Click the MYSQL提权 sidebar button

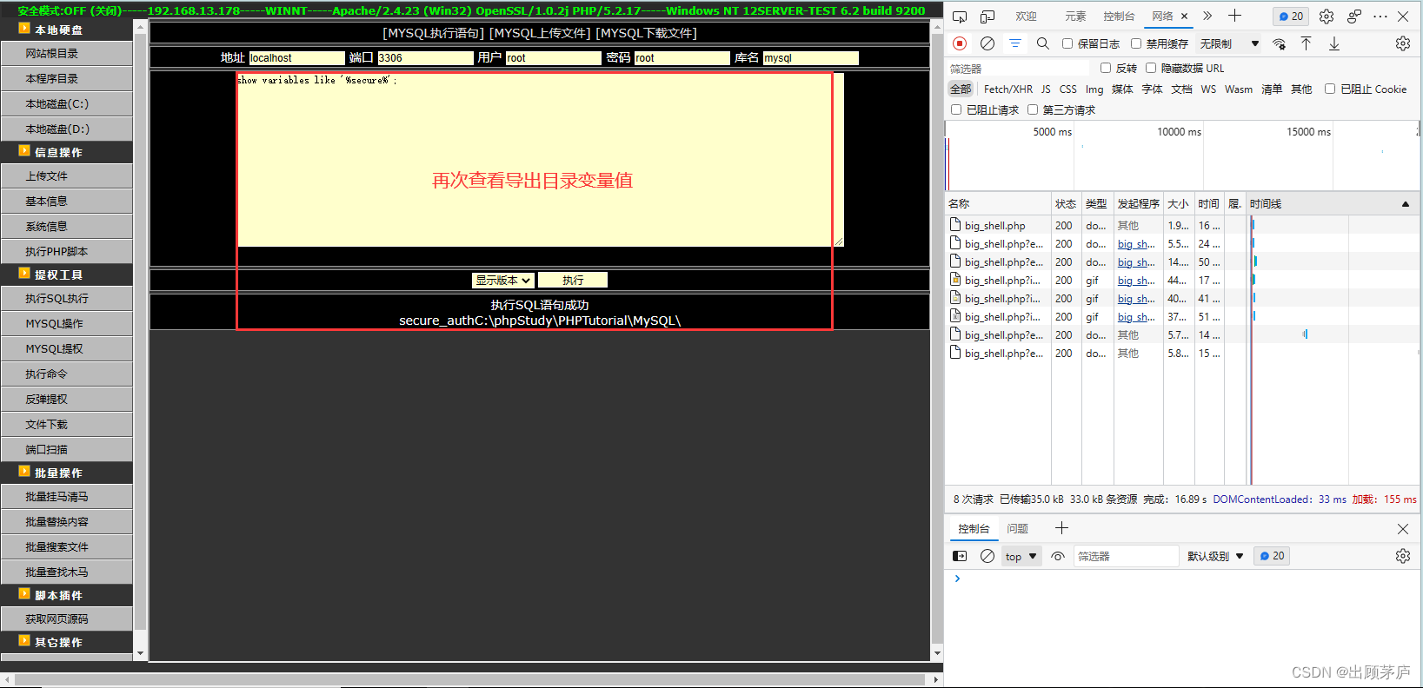point(67,348)
